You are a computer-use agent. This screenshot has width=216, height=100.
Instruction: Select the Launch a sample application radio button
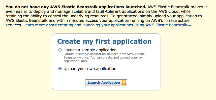click(x=60, y=50)
